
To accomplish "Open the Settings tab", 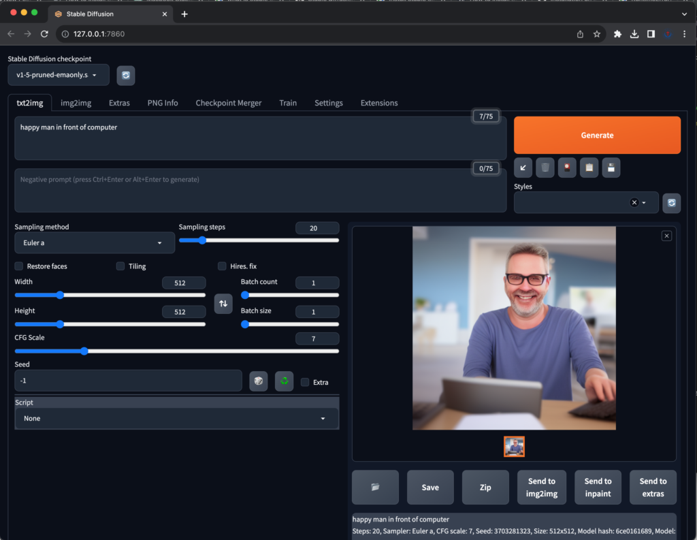I will (x=328, y=103).
